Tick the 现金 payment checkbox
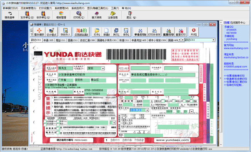This screenshot has width=251, height=152. click(x=192, y=101)
